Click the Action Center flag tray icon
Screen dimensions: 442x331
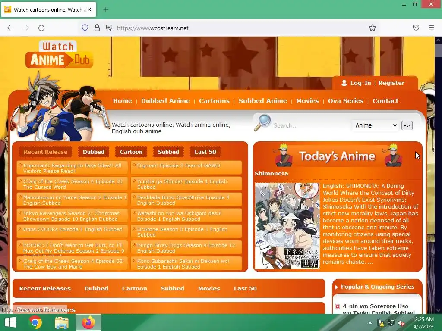(x=381, y=323)
